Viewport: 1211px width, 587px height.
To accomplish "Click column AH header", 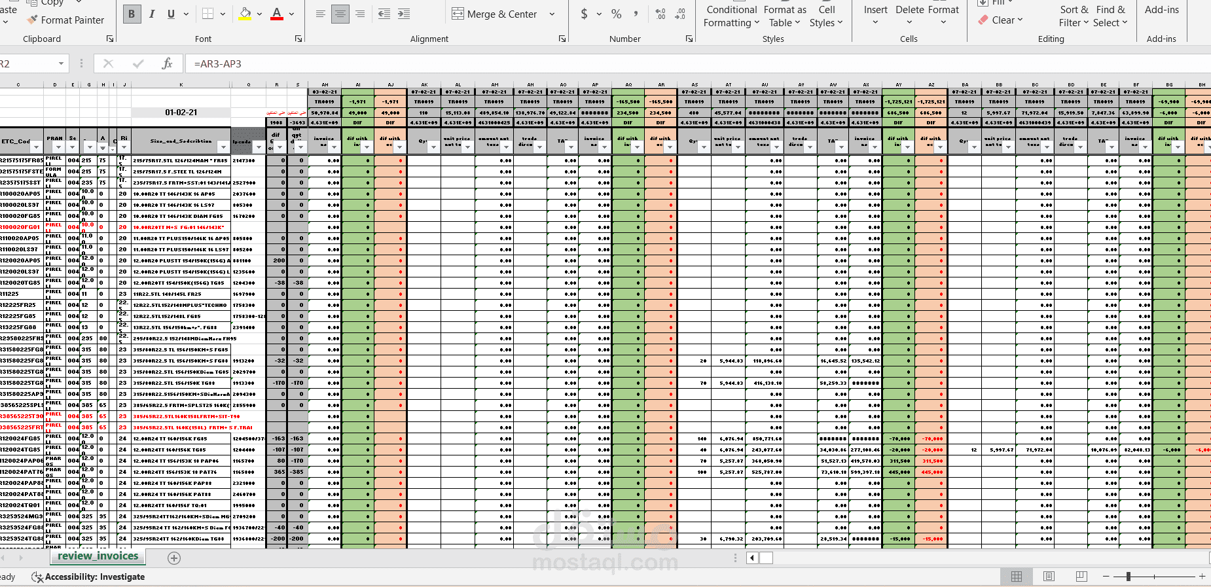I will tap(325, 85).
